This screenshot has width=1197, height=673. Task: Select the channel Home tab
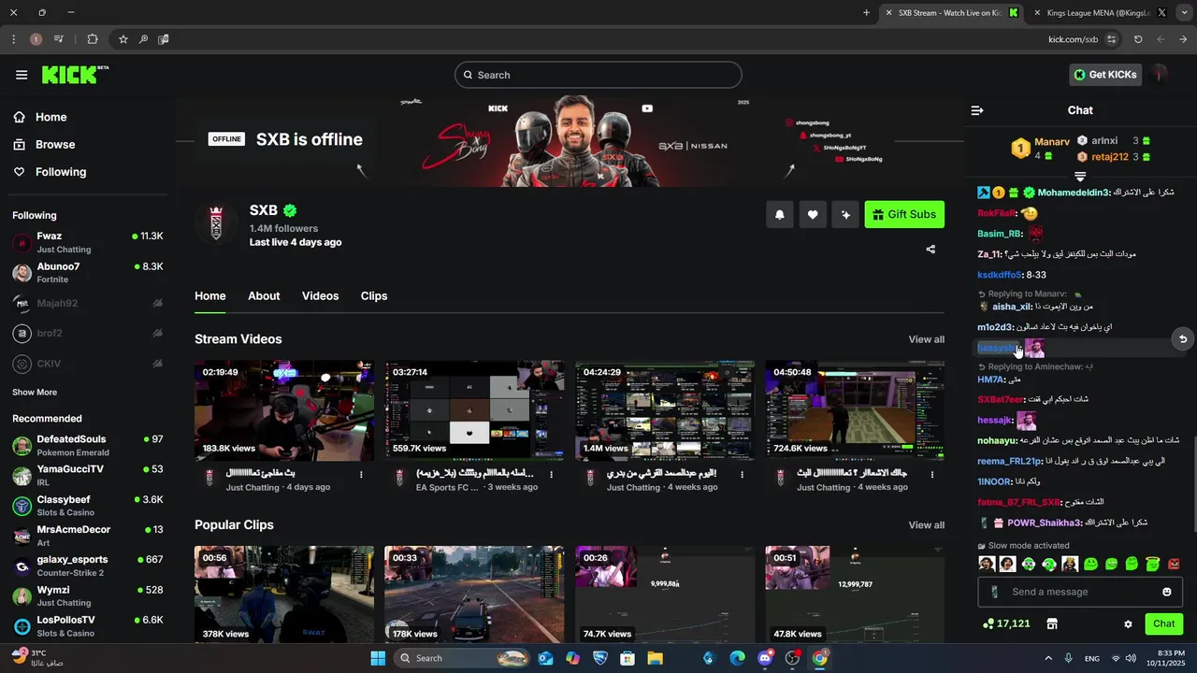(x=210, y=295)
